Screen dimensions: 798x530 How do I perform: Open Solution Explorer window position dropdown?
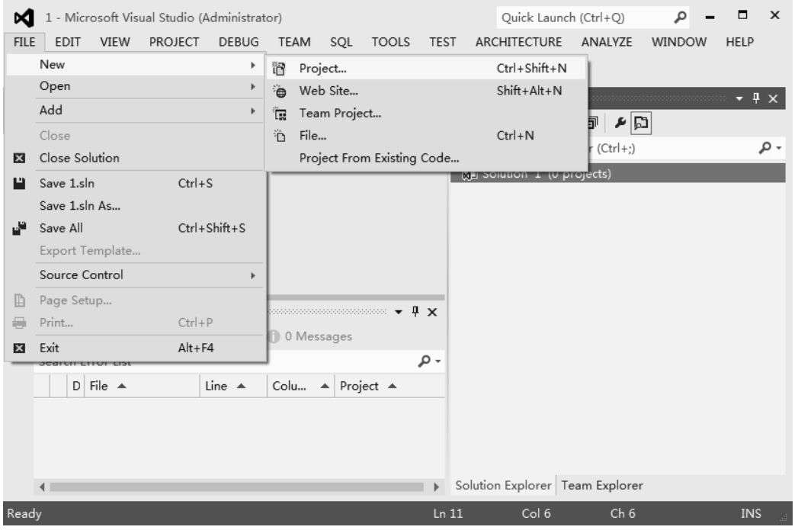739,98
